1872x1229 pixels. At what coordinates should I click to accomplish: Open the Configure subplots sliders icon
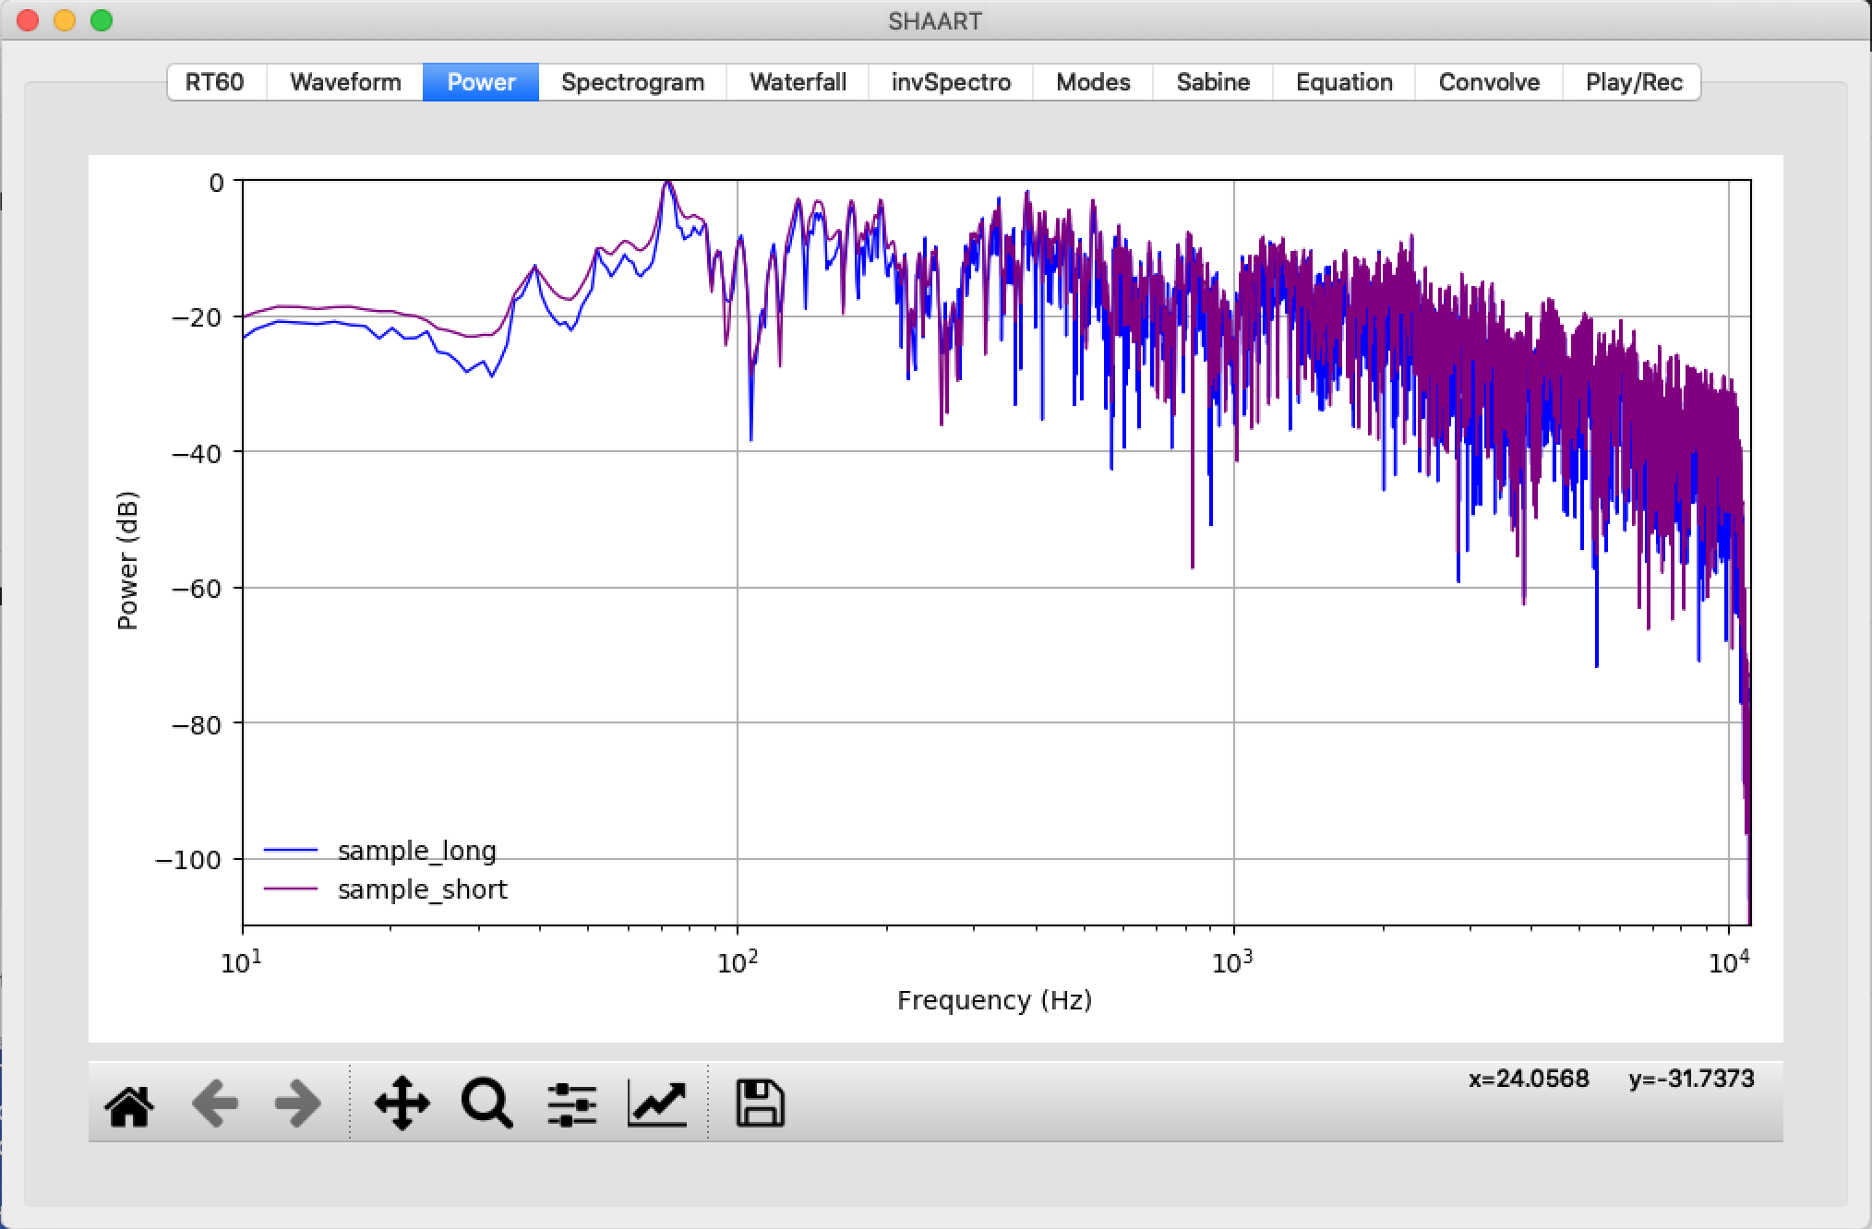[x=571, y=1104]
